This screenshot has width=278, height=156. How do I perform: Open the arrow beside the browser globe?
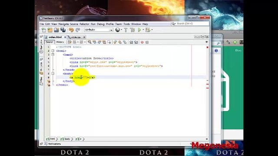(122, 30)
